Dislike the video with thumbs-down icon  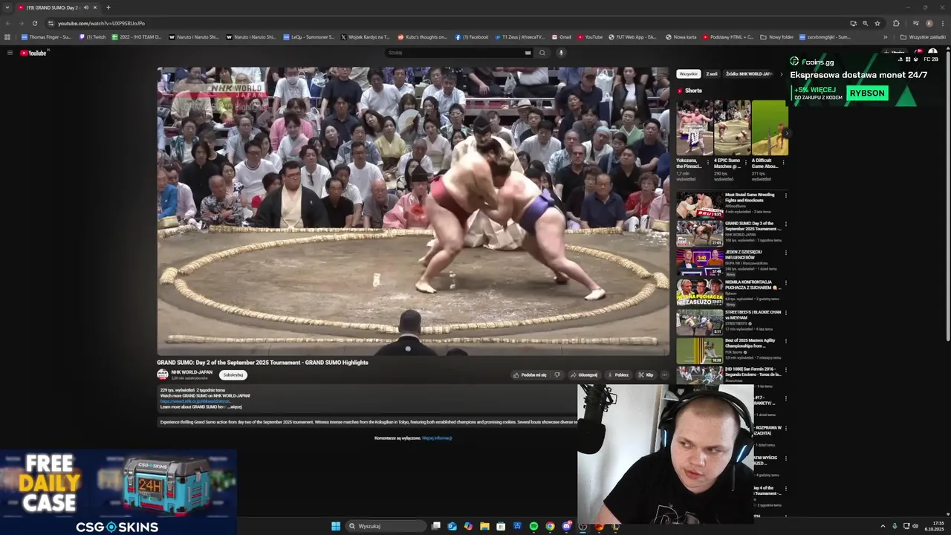[x=557, y=374]
